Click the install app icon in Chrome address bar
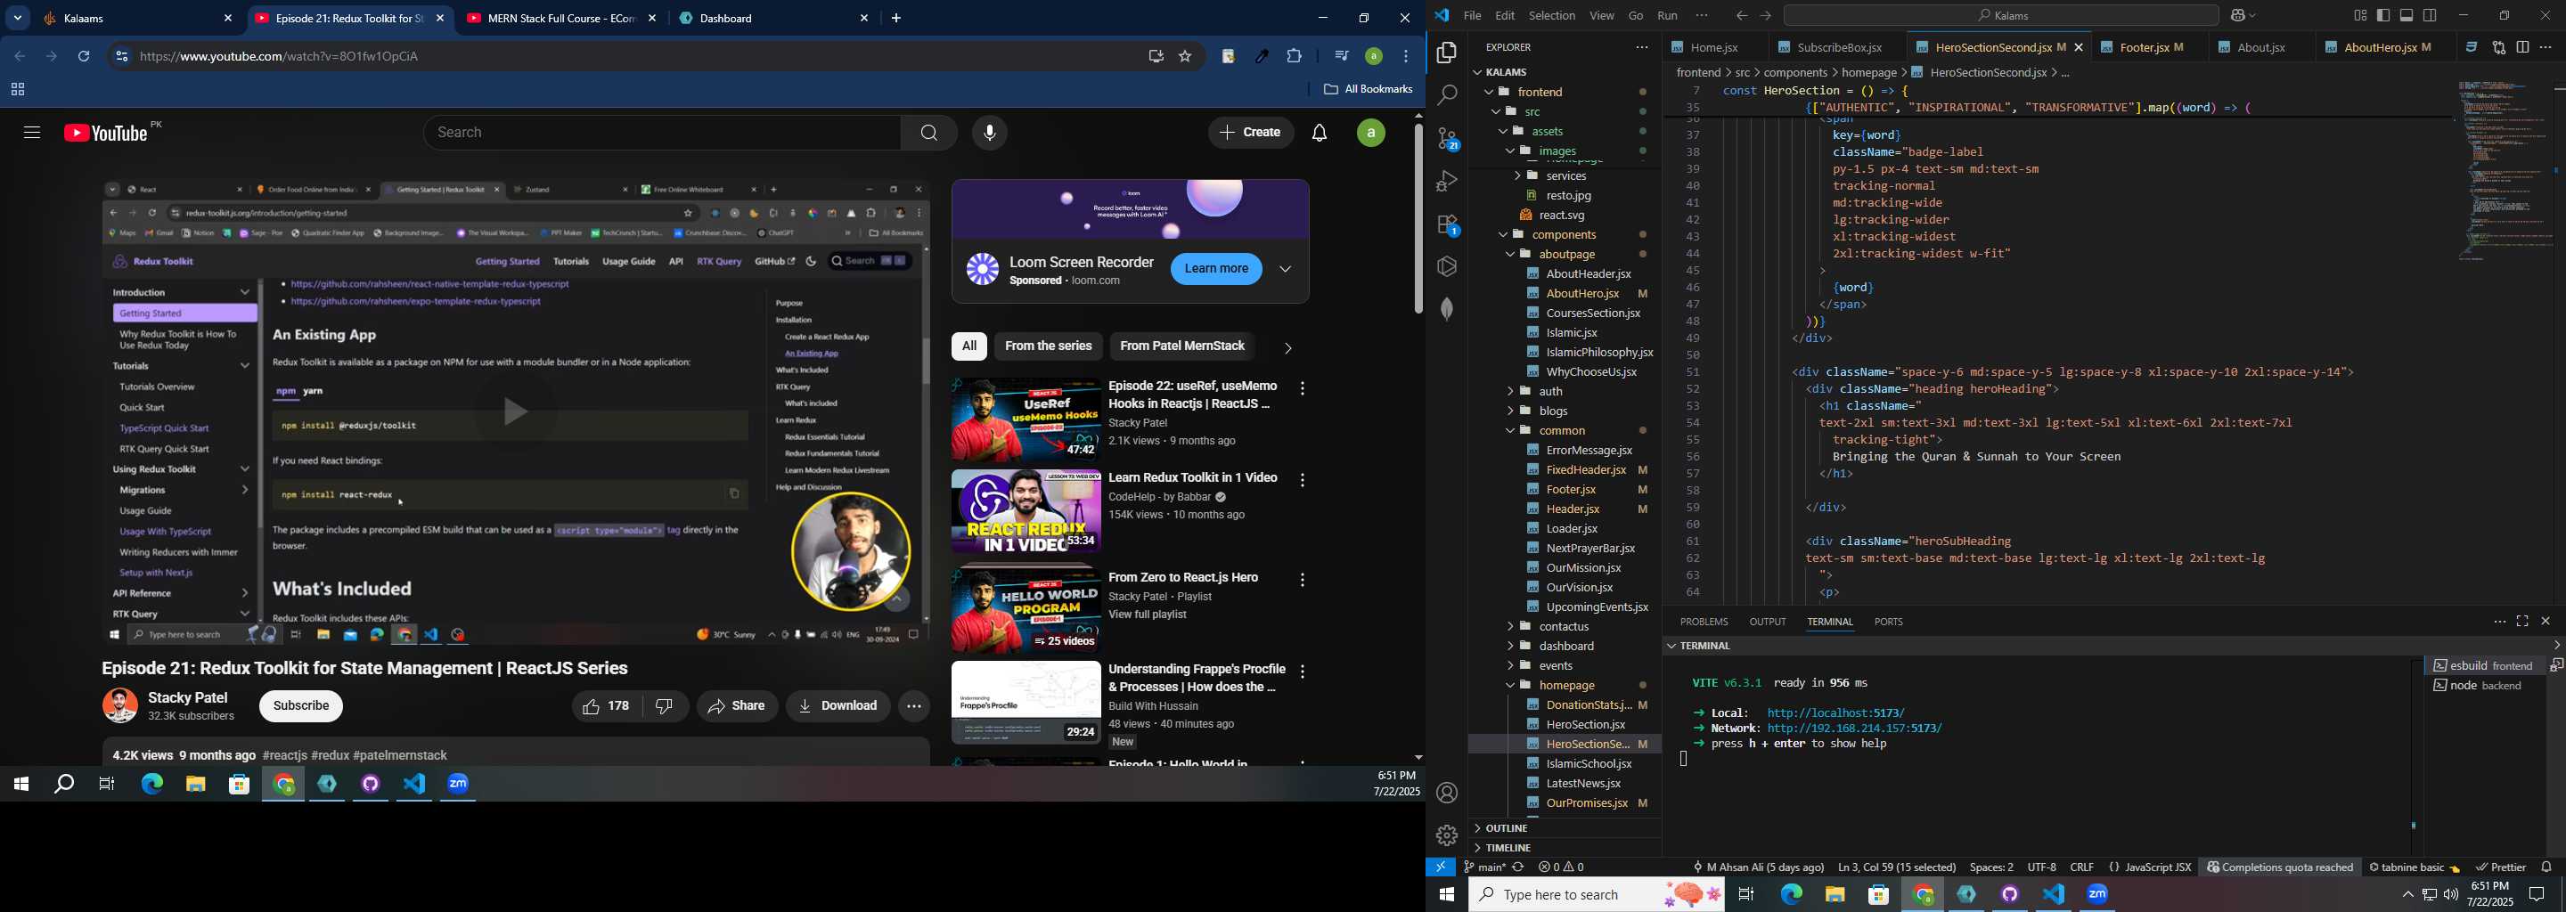This screenshot has width=2566, height=912. [1156, 57]
